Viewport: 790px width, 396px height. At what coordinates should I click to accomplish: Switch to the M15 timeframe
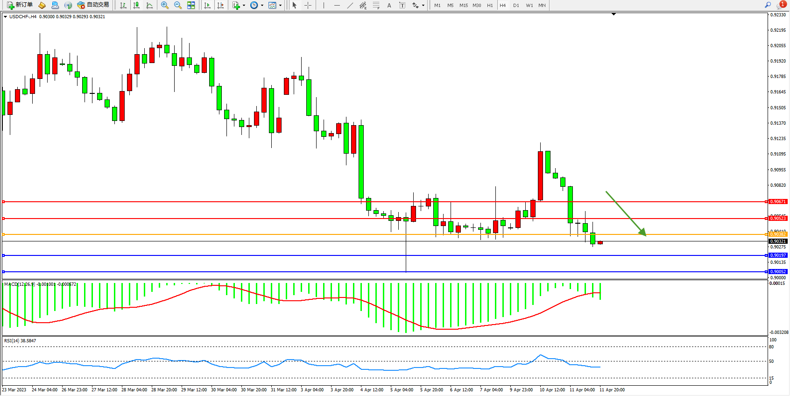coord(463,5)
